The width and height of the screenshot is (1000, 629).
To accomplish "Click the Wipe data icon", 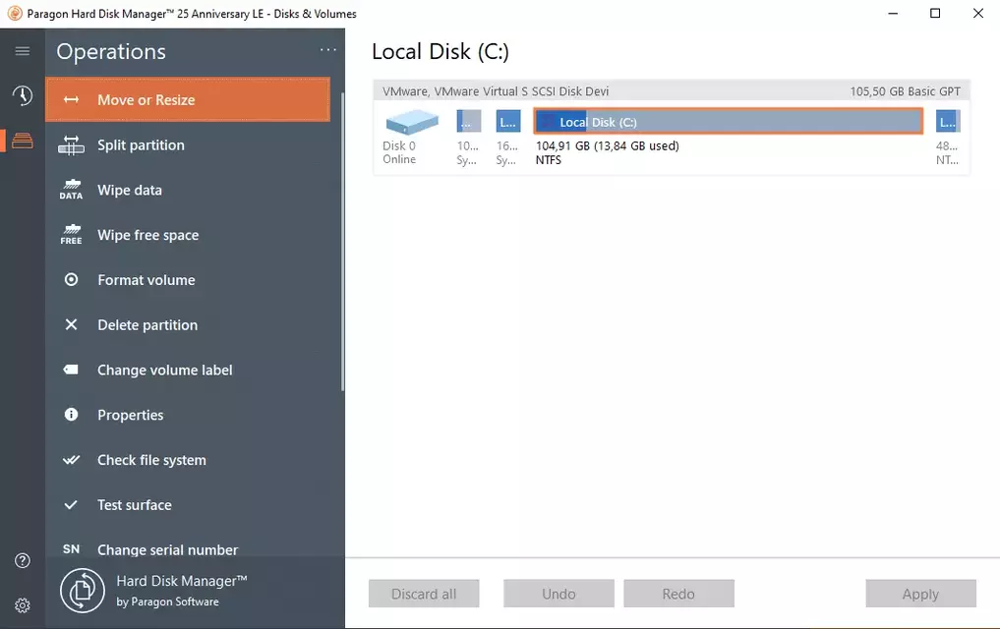I will pyautogui.click(x=71, y=190).
